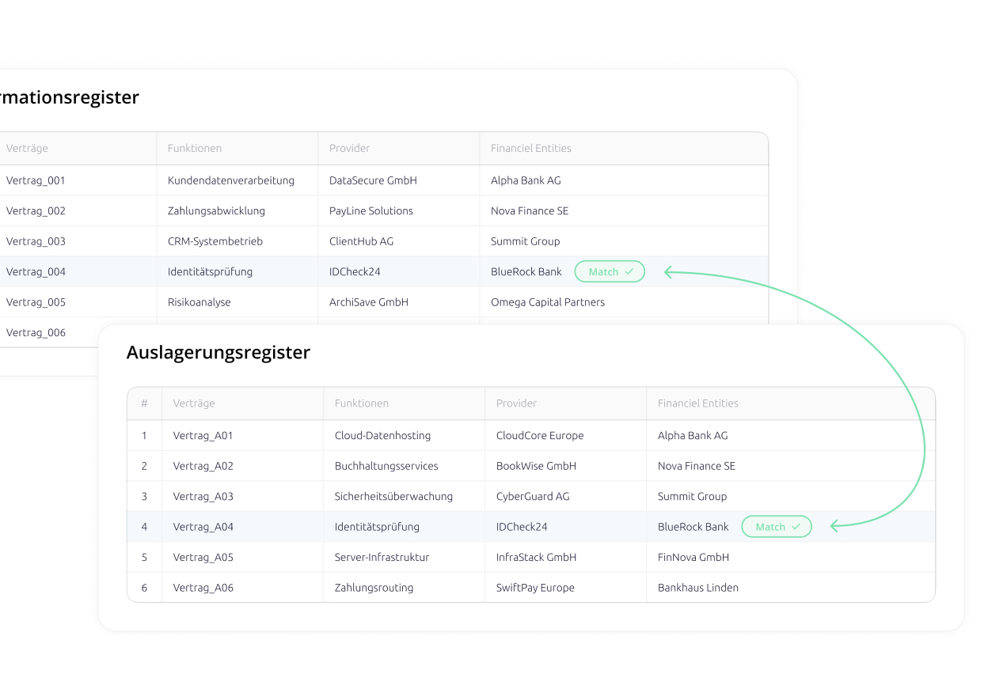Select the Vertrag_A02 cell

203,466
